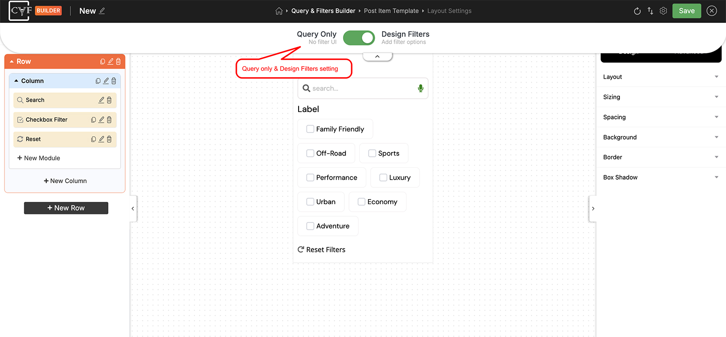The height and width of the screenshot is (337, 726).
Task: Open Post Item Template breadcrumb
Action: (x=391, y=11)
